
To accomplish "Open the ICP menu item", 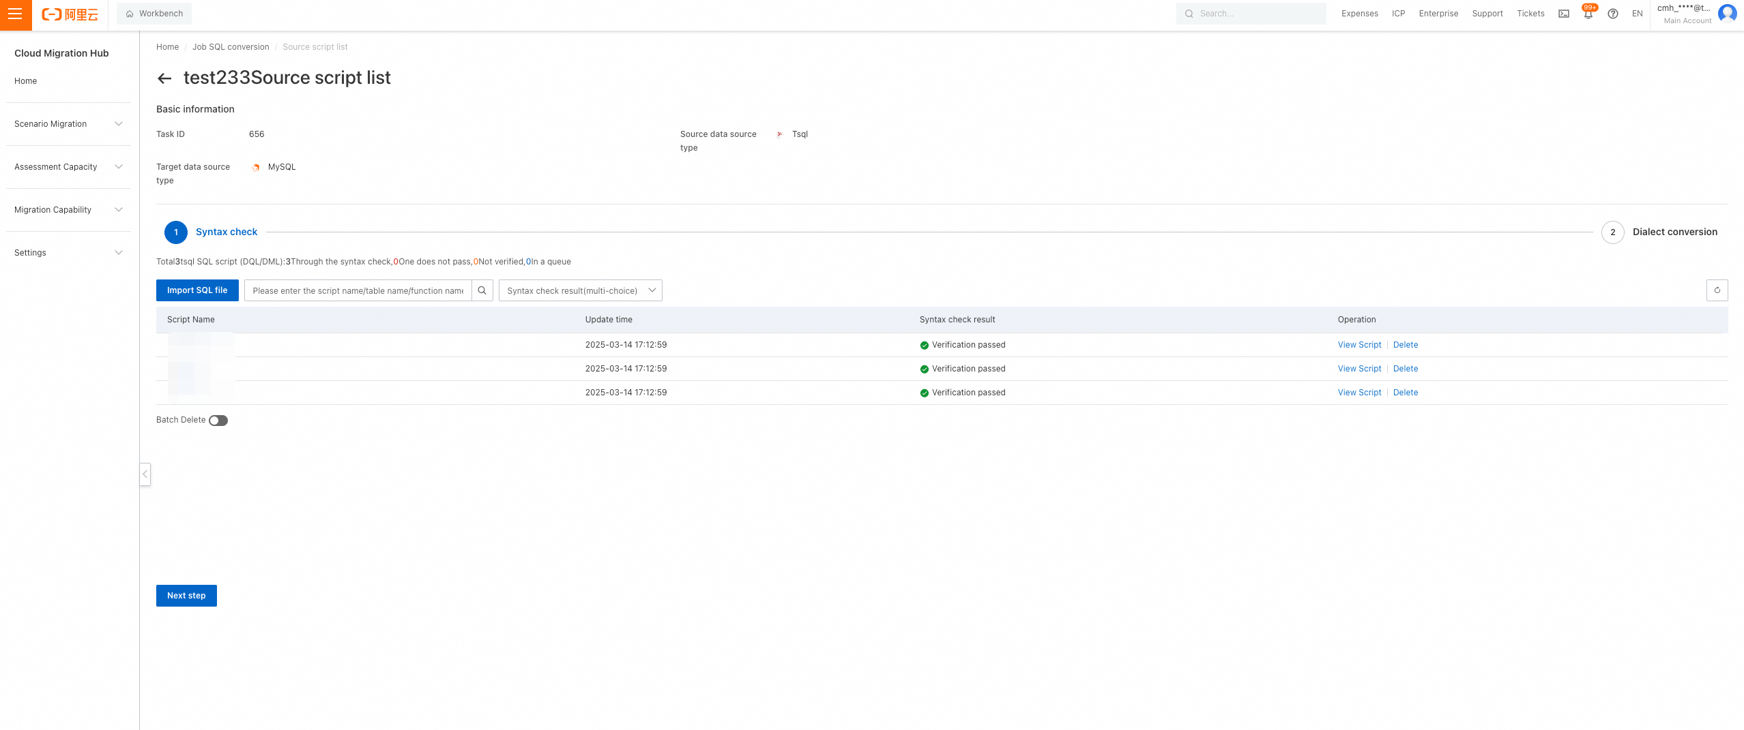I will pos(1399,14).
